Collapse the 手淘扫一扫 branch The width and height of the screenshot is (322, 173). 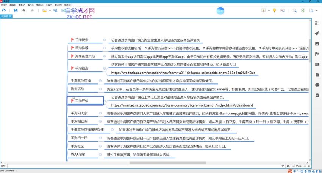pyautogui.click(x=100, y=138)
